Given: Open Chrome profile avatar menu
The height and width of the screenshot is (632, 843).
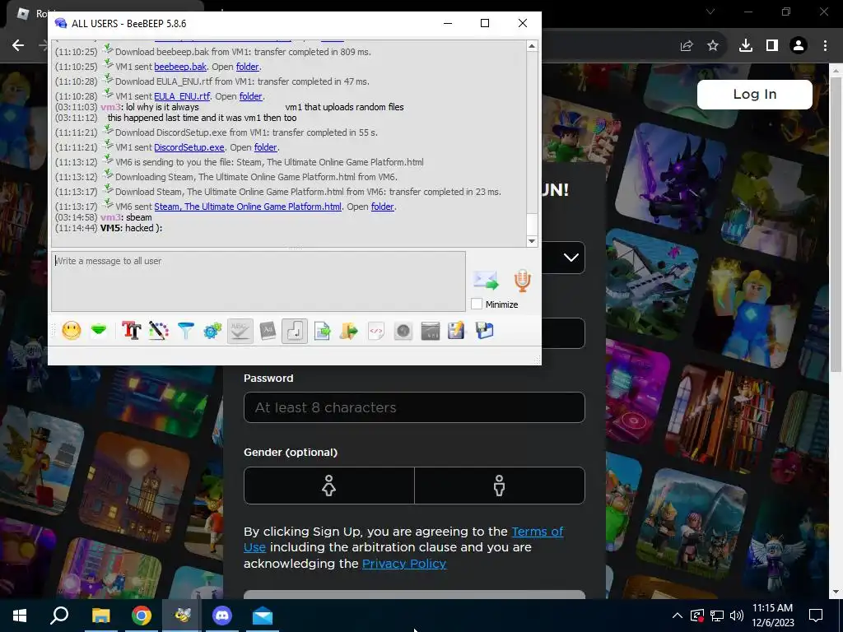Looking at the screenshot, I should [x=799, y=46].
